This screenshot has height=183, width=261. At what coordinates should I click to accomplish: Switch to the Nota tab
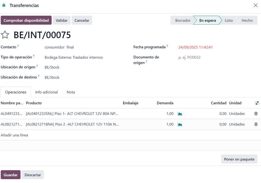[x=71, y=92]
